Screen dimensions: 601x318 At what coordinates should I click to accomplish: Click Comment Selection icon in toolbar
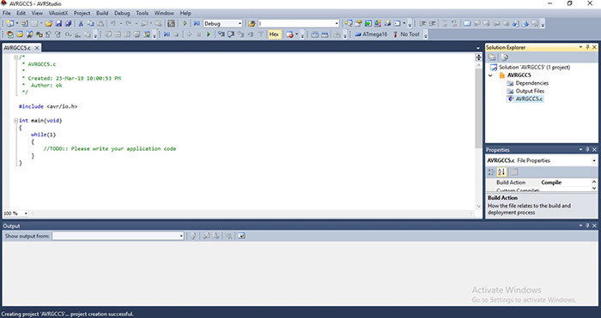click(444, 24)
